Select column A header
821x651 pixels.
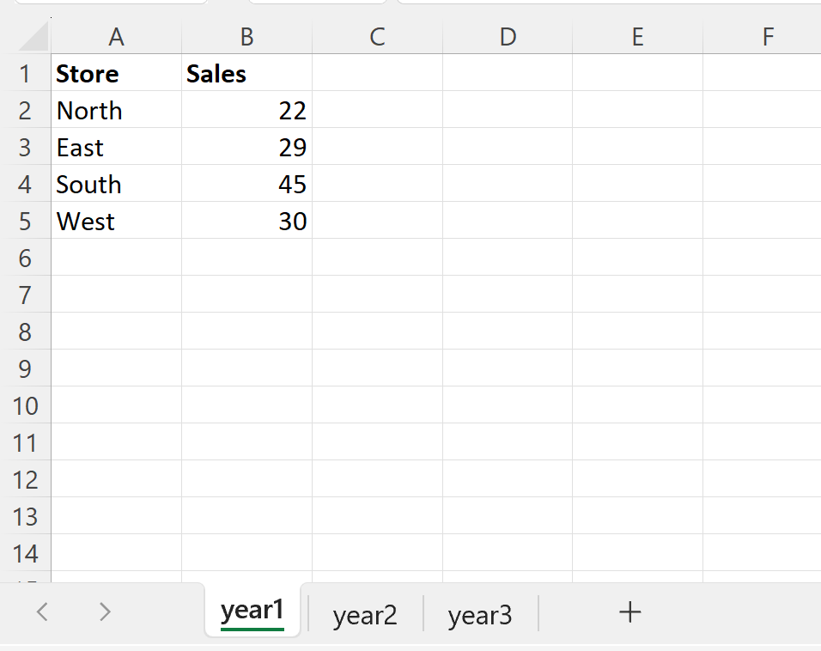click(116, 37)
